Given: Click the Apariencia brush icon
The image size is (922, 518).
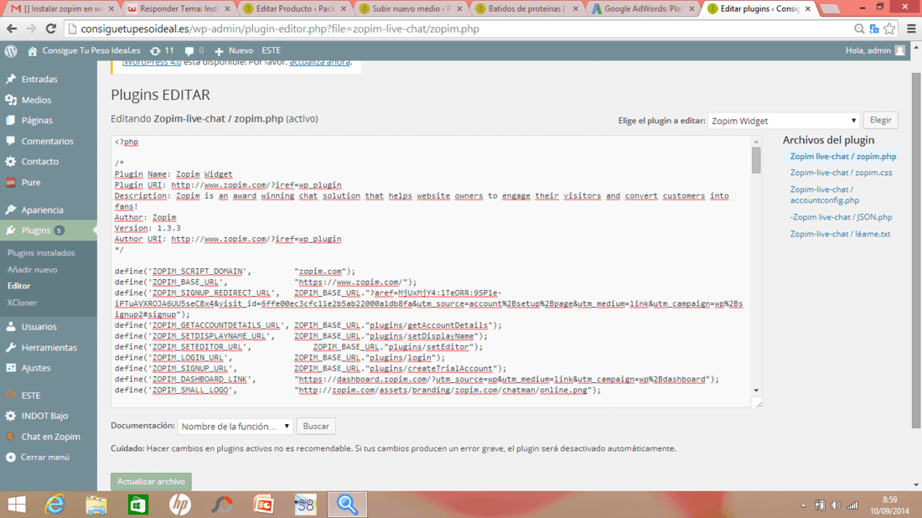Looking at the screenshot, I should click(11, 210).
